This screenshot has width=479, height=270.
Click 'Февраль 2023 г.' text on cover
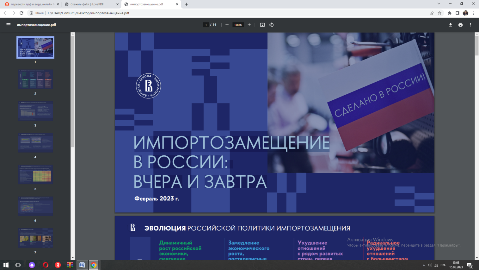157,198
